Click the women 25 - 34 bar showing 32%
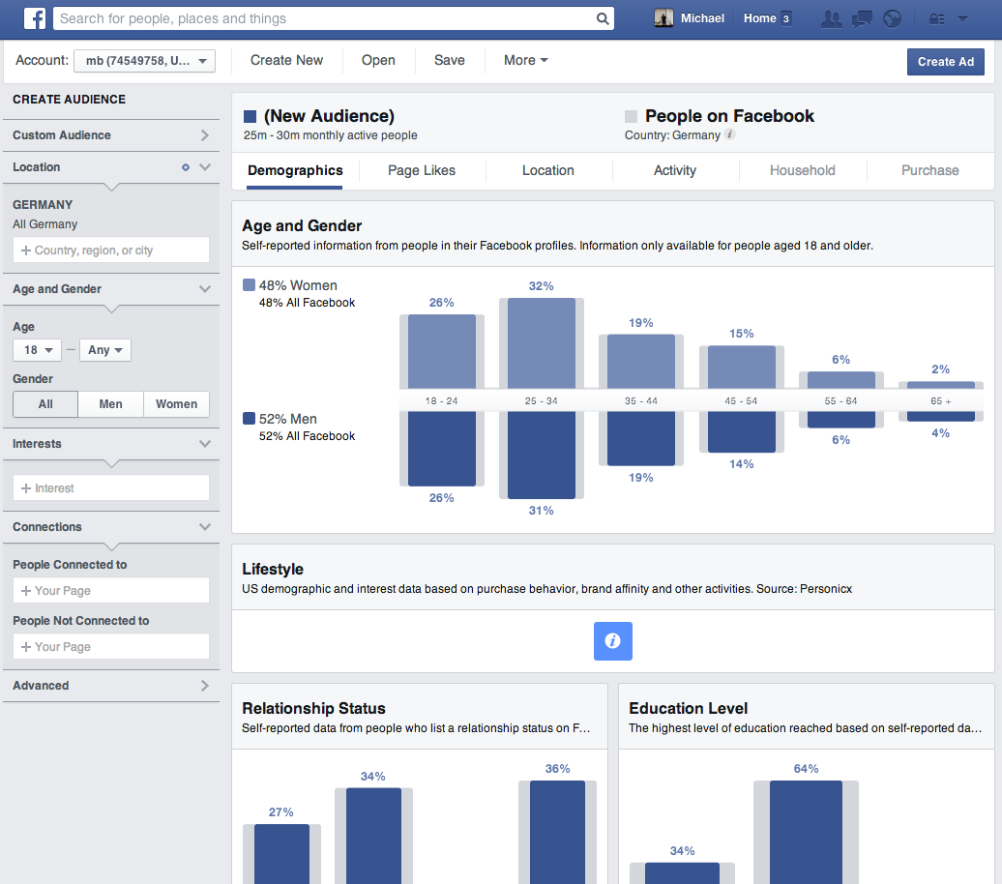1002x884 pixels. [x=542, y=343]
